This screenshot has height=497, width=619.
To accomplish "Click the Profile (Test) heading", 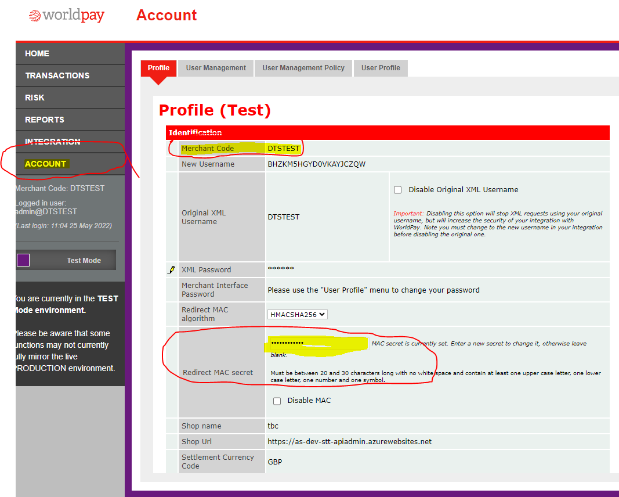I will [x=215, y=110].
